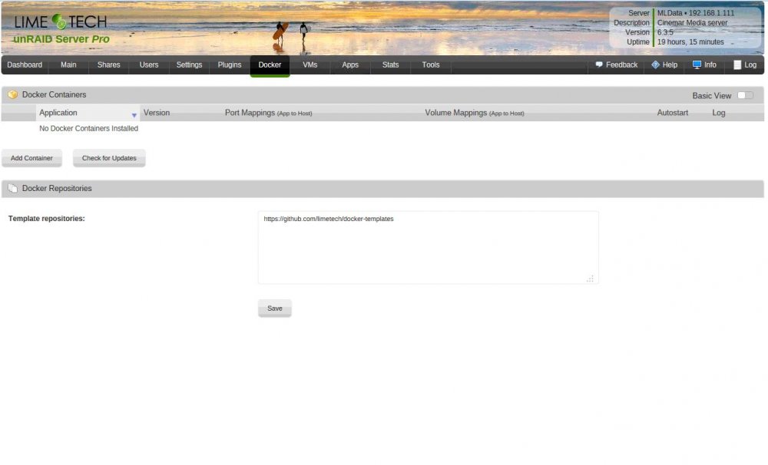Click the docker-templates GitHub URL text

(329, 219)
